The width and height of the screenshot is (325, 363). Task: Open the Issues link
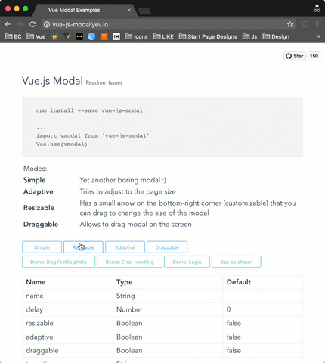pyautogui.click(x=116, y=82)
